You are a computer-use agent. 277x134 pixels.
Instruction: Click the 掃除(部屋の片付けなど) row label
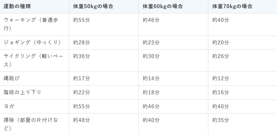click(x=31, y=125)
